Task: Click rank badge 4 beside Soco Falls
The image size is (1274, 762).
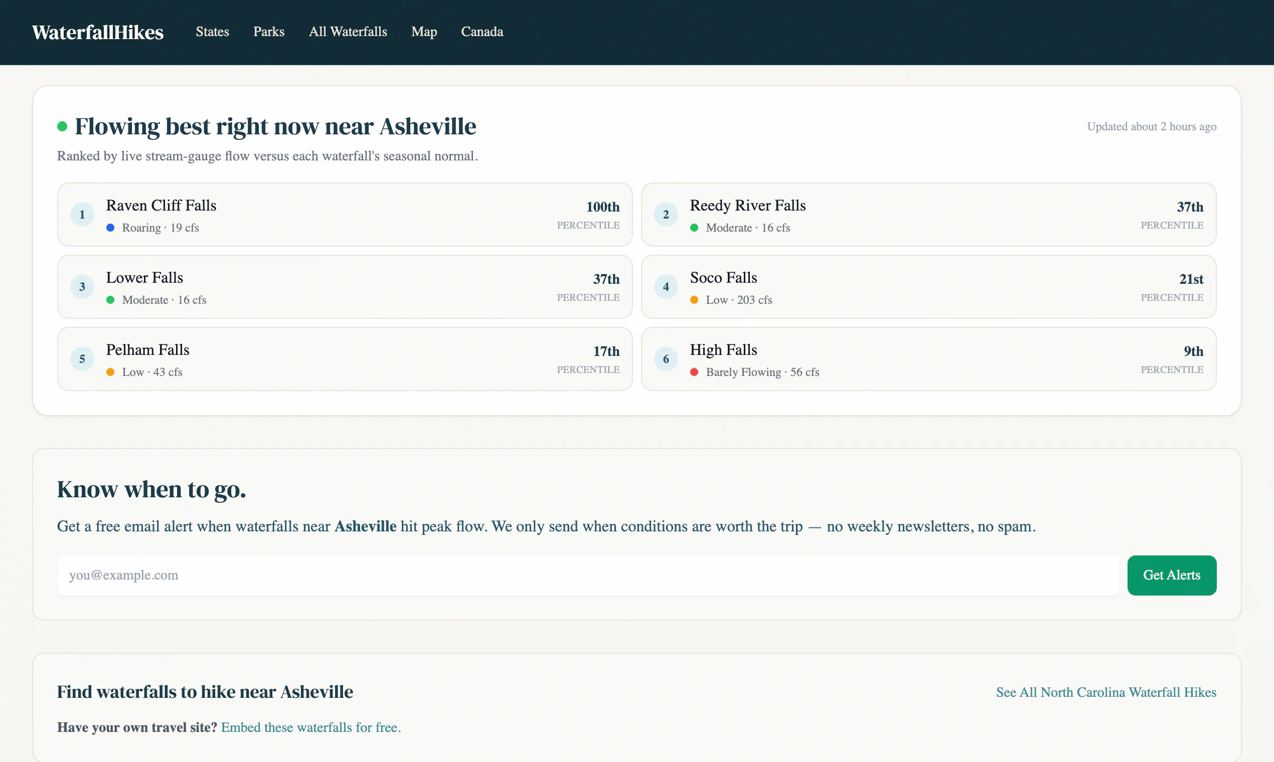Action: pyautogui.click(x=666, y=287)
